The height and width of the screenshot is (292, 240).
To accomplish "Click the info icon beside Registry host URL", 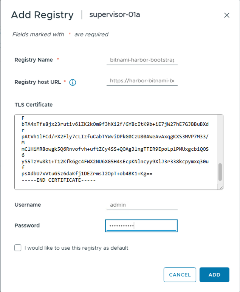I will click(x=73, y=82).
